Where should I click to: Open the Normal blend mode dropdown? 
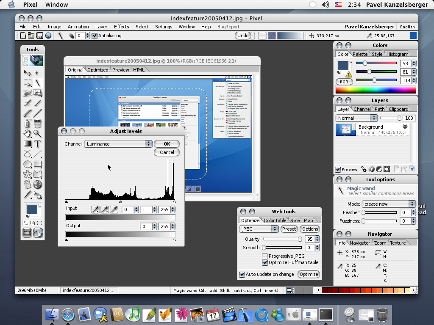click(356, 118)
